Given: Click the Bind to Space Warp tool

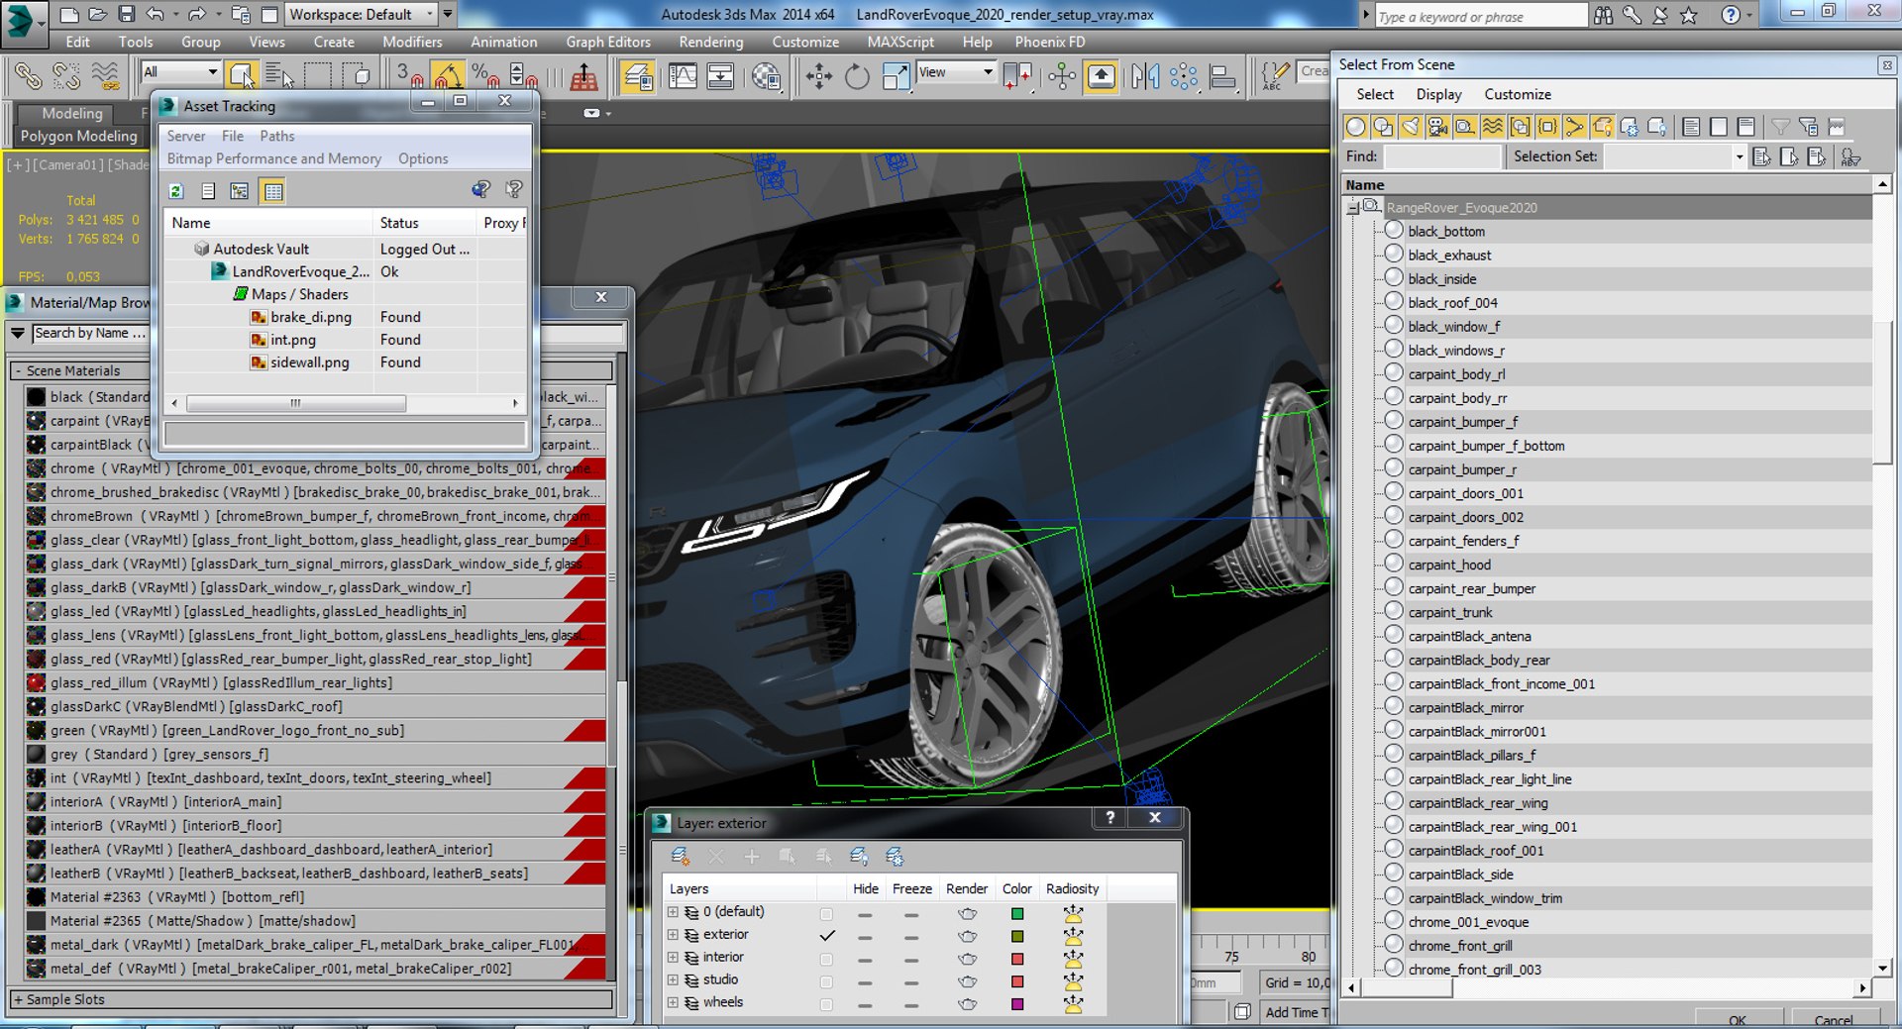Looking at the screenshot, I should (x=104, y=75).
